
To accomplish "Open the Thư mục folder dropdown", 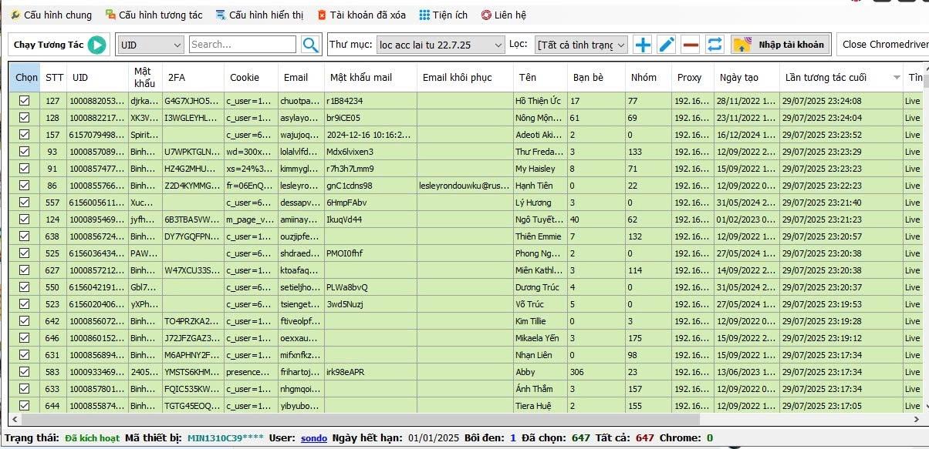I will pos(441,45).
